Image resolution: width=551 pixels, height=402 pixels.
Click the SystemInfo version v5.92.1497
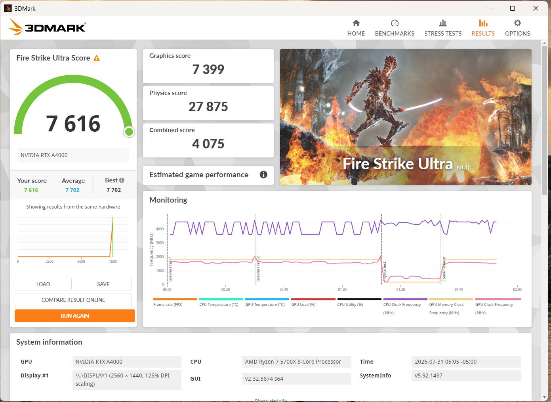466,375
